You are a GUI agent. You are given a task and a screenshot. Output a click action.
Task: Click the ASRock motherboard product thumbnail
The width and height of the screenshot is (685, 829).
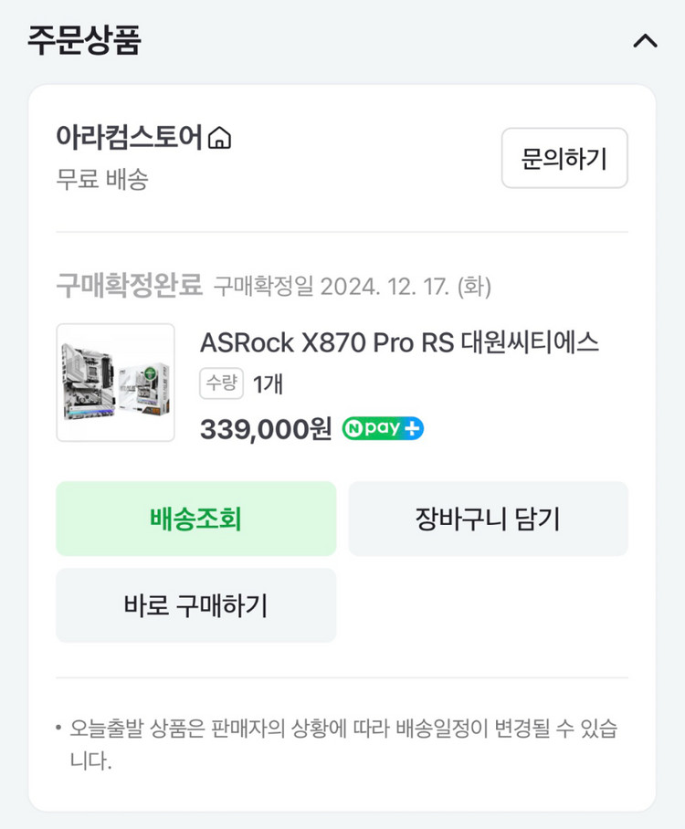(115, 382)
